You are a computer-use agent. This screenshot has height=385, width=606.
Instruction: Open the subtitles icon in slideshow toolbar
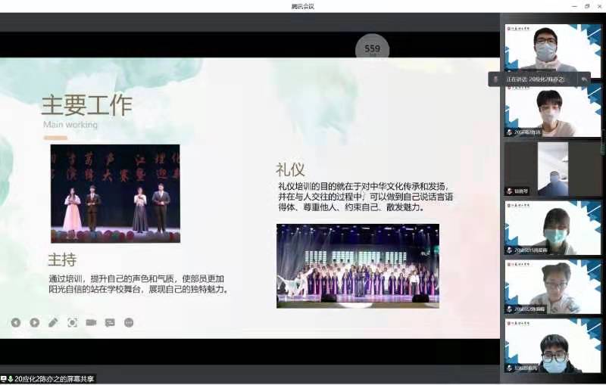point(110,322)
